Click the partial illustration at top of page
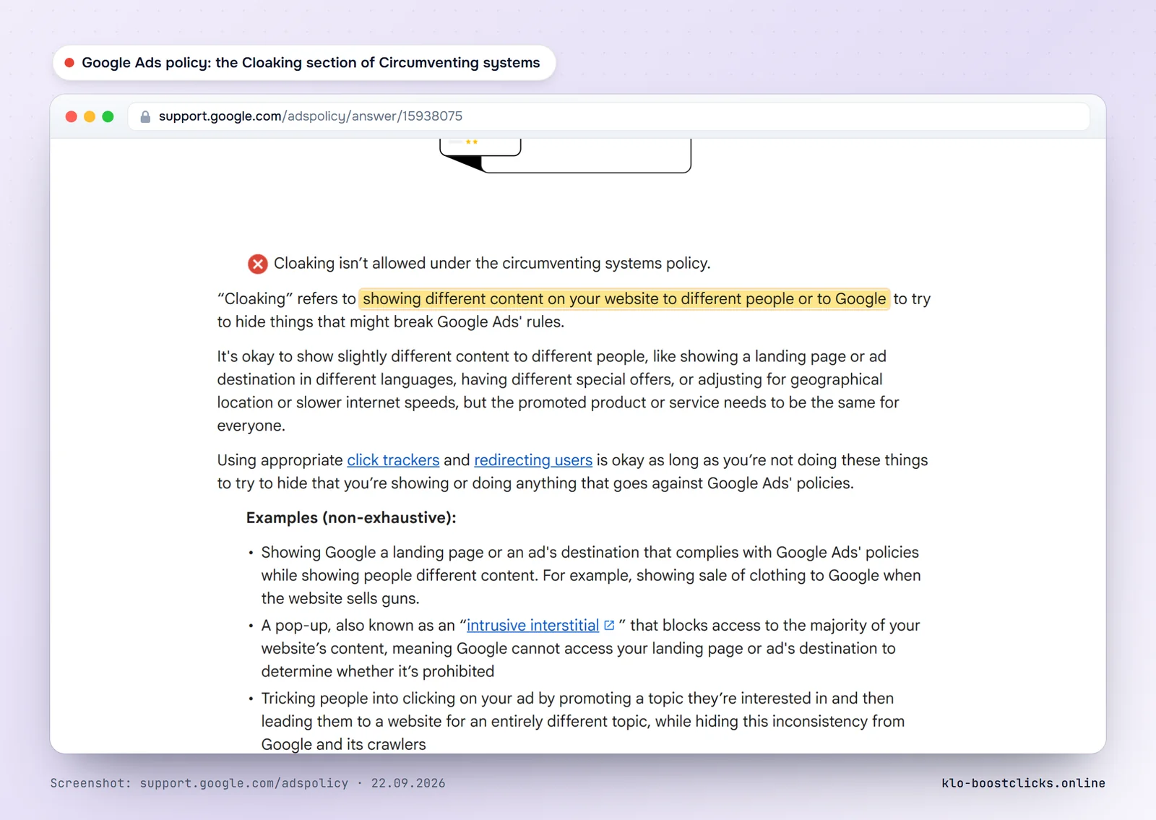Viewport: 1156px width, 820px height. coord(565,156)
